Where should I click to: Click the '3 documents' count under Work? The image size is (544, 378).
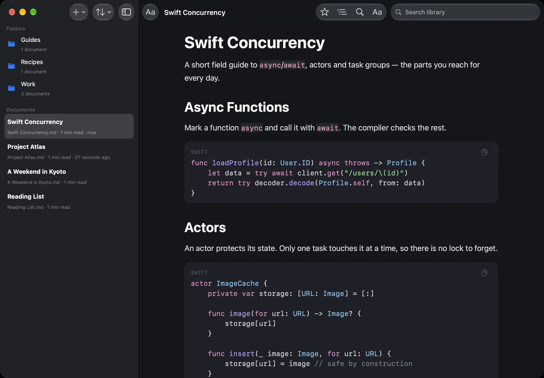35,94
